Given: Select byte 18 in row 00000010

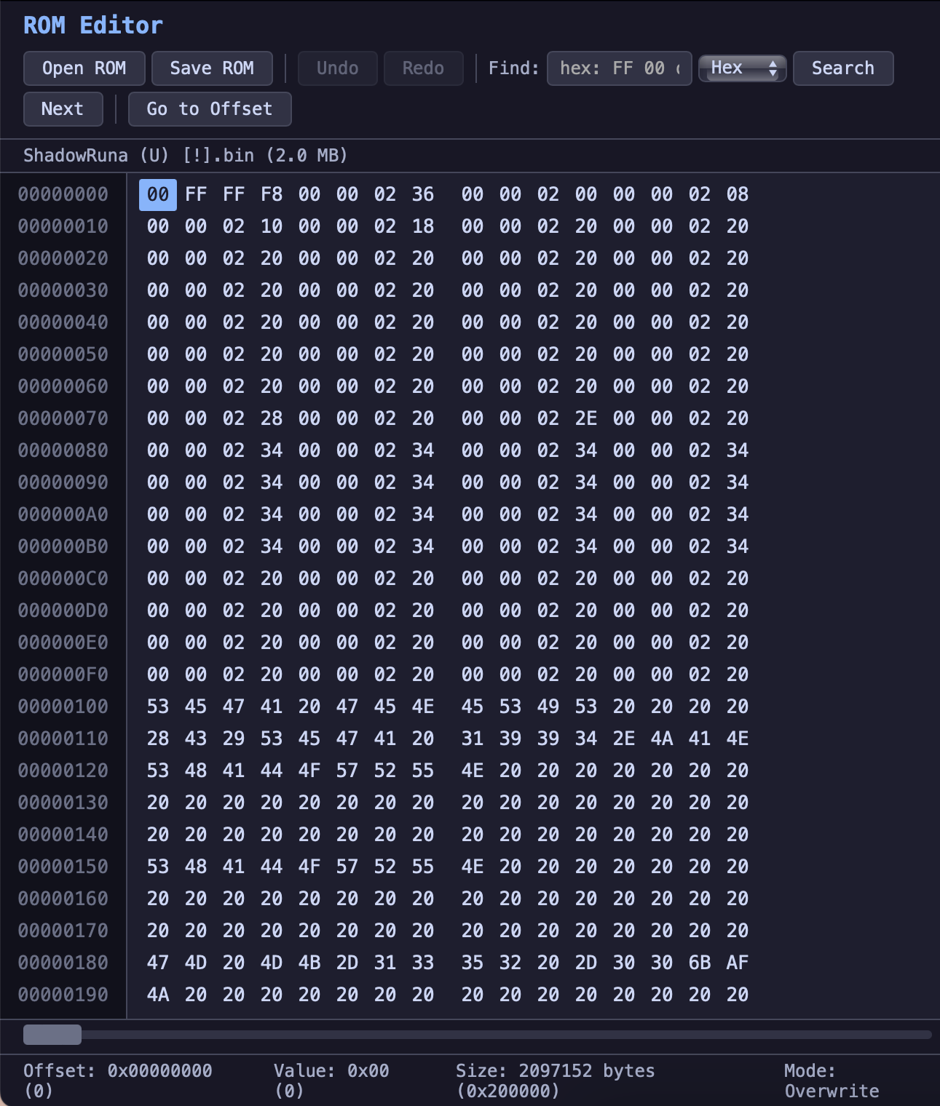Looking at the screenshot, I should tap(423, 226).
